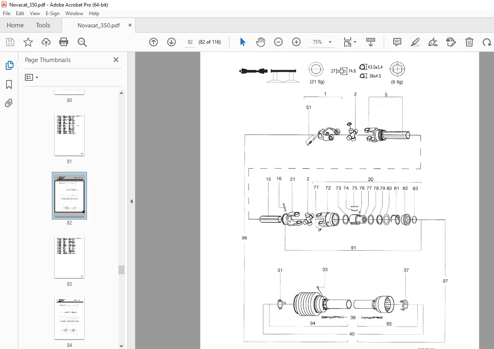
Task: Zoom in with the plus circle icon
Action: tap(296, 42)
